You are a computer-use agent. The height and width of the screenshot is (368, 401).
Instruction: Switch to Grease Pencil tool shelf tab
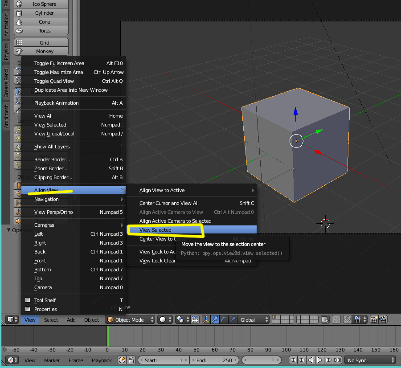(6, 82)
